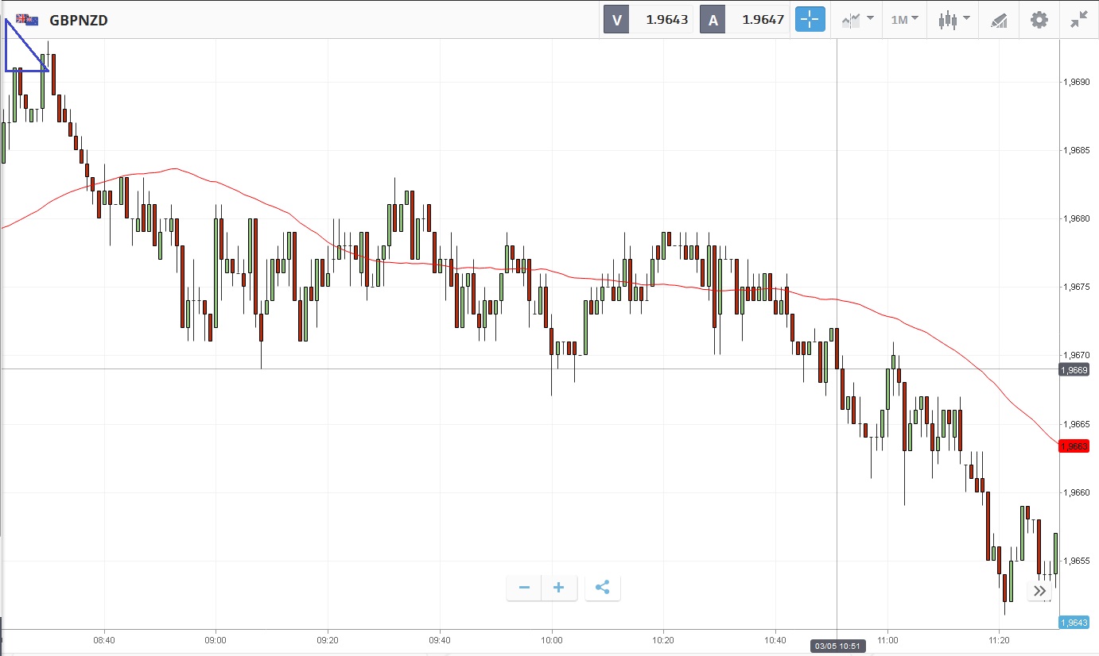The width and height of the screenshot is (1099, 656).
Task: Expand the 1M timeframe dropdown
Action: pyautogui.click(x=904, y=20)
